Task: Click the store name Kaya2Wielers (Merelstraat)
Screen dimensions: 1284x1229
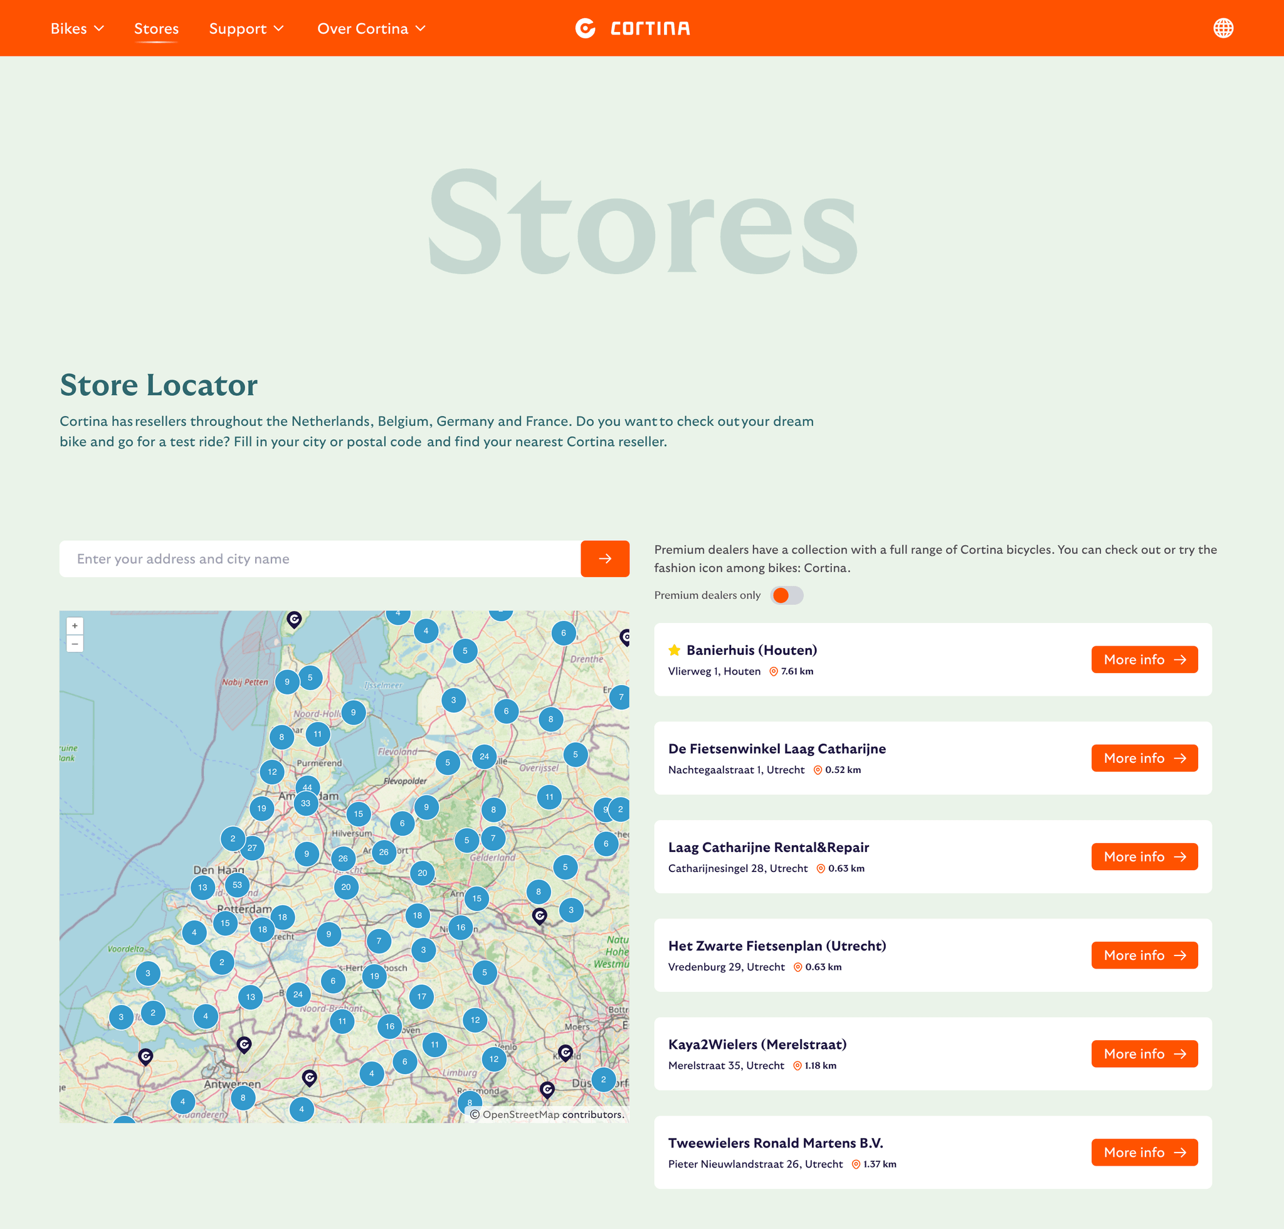Action: pos(757,1045)
